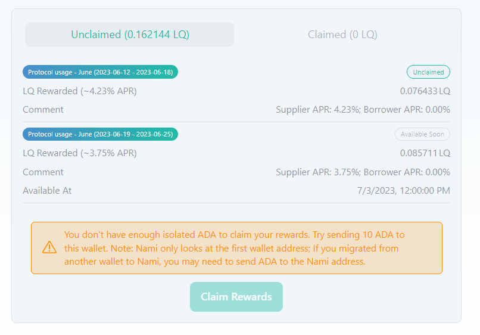Select the June 19–25 protocol usage badge
The image size is (480, 335).
point(100,134)
